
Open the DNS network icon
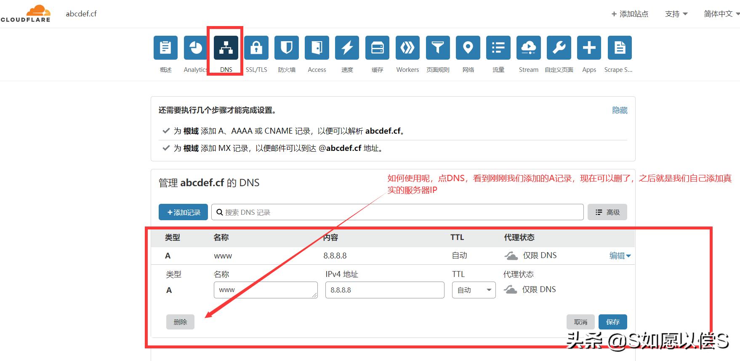pyautogui.click(x=226, y=47)
